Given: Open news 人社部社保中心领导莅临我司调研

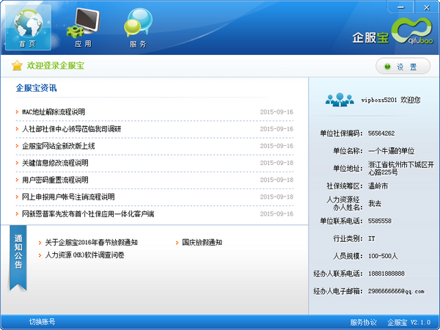Looking at the screenshot, I should point(72,129).
